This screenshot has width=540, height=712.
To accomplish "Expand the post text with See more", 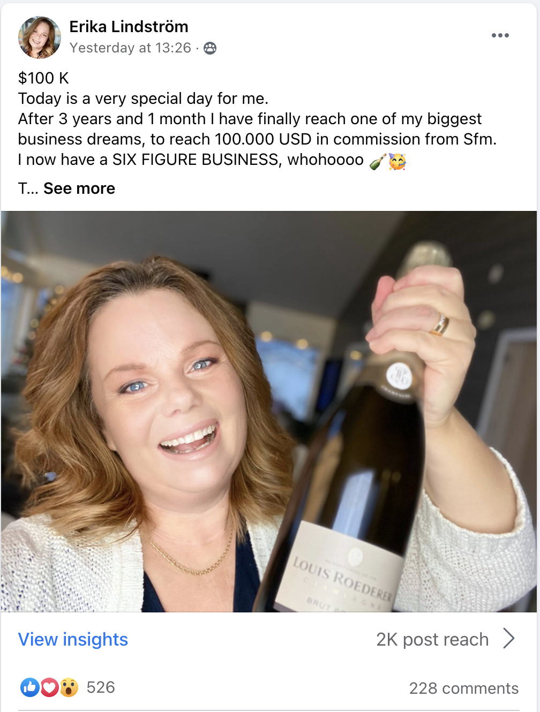I will click(x=79, y=188).
